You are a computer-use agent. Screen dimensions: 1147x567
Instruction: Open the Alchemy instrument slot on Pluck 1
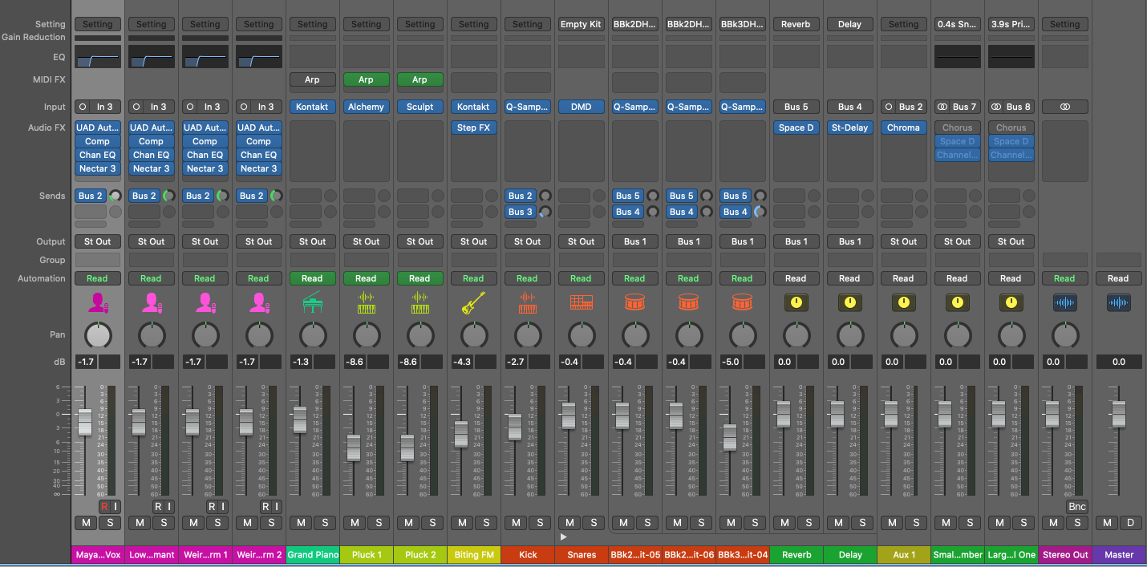[366, 107]
